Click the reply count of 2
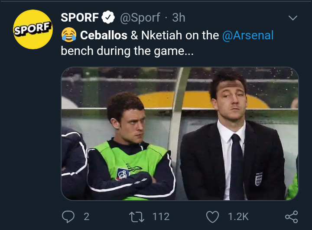 [86, 217]
